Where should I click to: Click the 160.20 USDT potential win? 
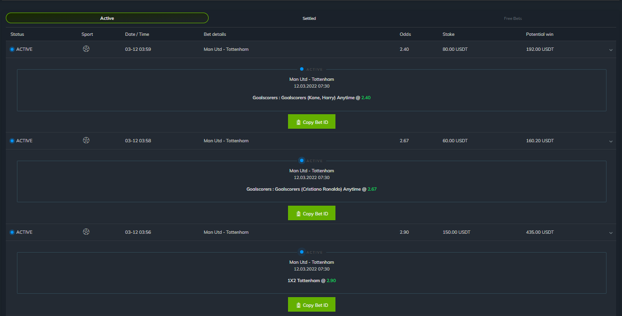coord(540,141)
